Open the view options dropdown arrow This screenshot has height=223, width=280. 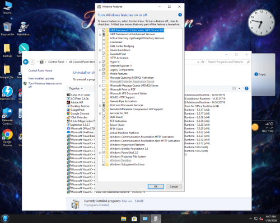pyautogui.click(x=239, y=88)
